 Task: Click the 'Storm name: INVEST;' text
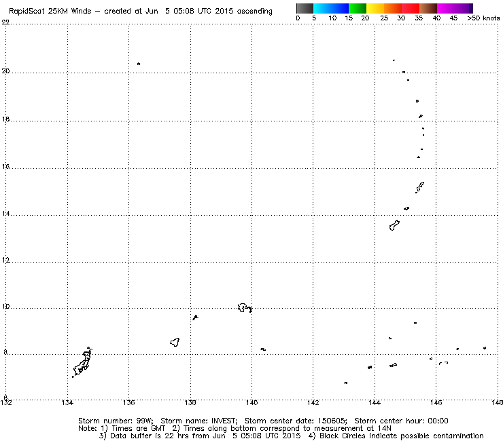coord(199,421)
